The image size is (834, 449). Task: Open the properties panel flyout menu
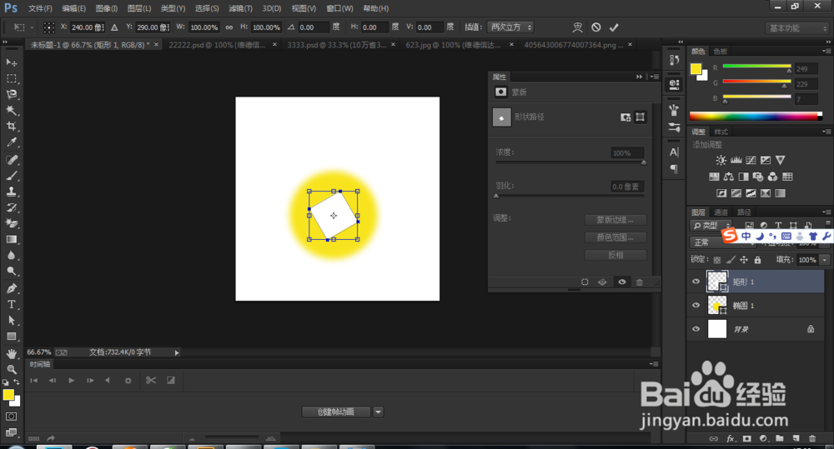tap(655, 77)
